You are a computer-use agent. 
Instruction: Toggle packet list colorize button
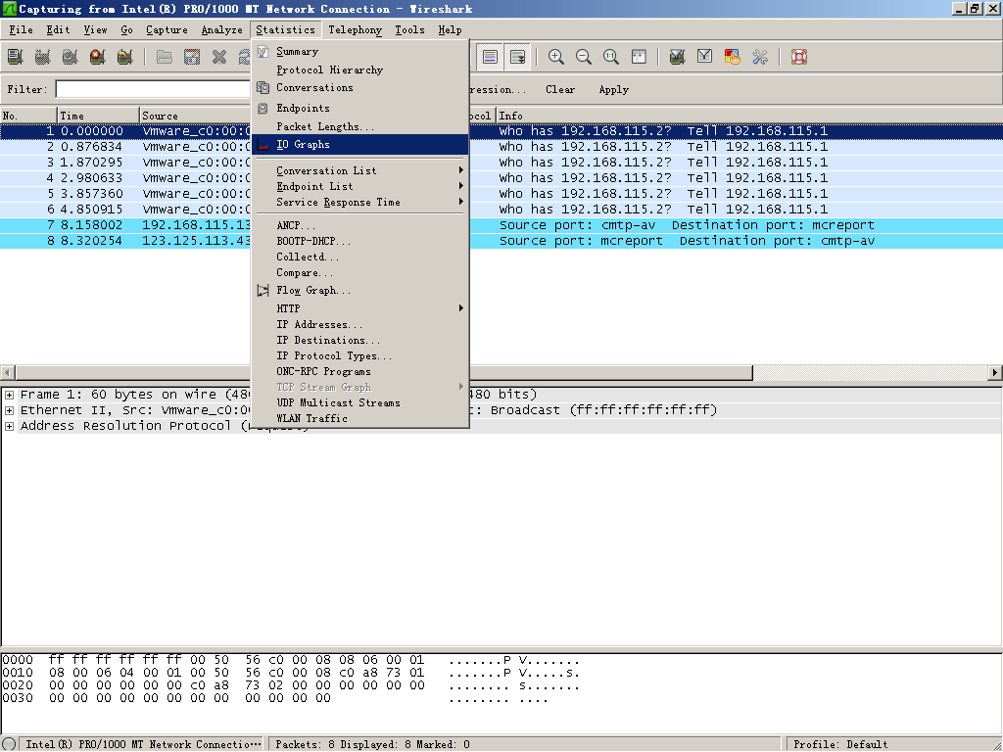(490, 57)
